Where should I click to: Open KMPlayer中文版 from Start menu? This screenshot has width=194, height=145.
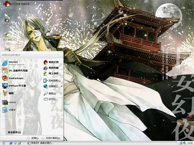[x=14, y=86]
